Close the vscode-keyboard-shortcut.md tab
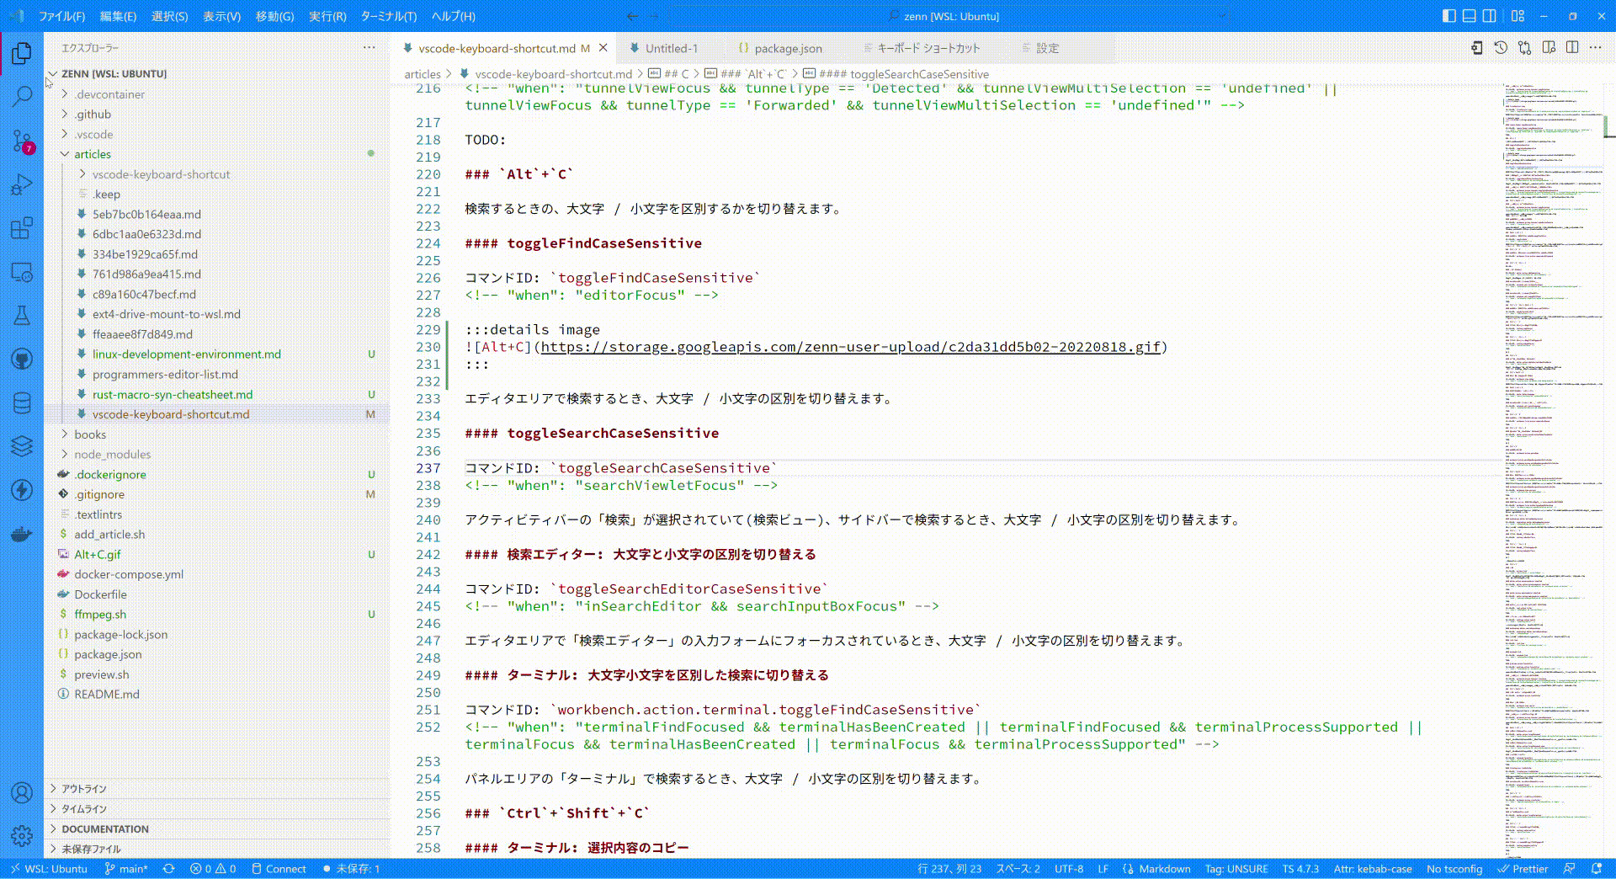The height and width of the screenshot is (879, 1616). (x=603, y=48)
